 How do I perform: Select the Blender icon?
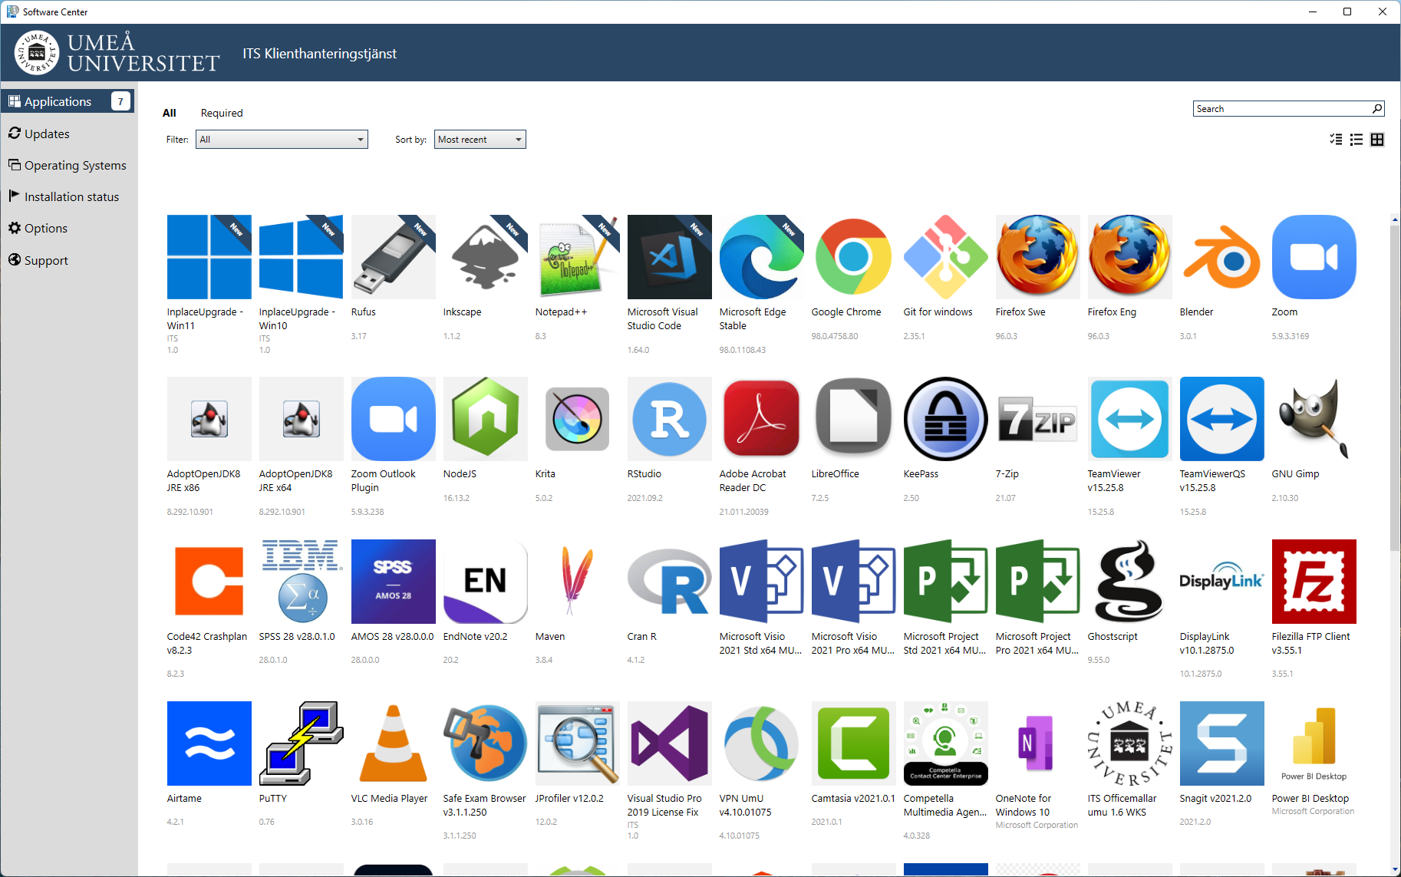1221,257
